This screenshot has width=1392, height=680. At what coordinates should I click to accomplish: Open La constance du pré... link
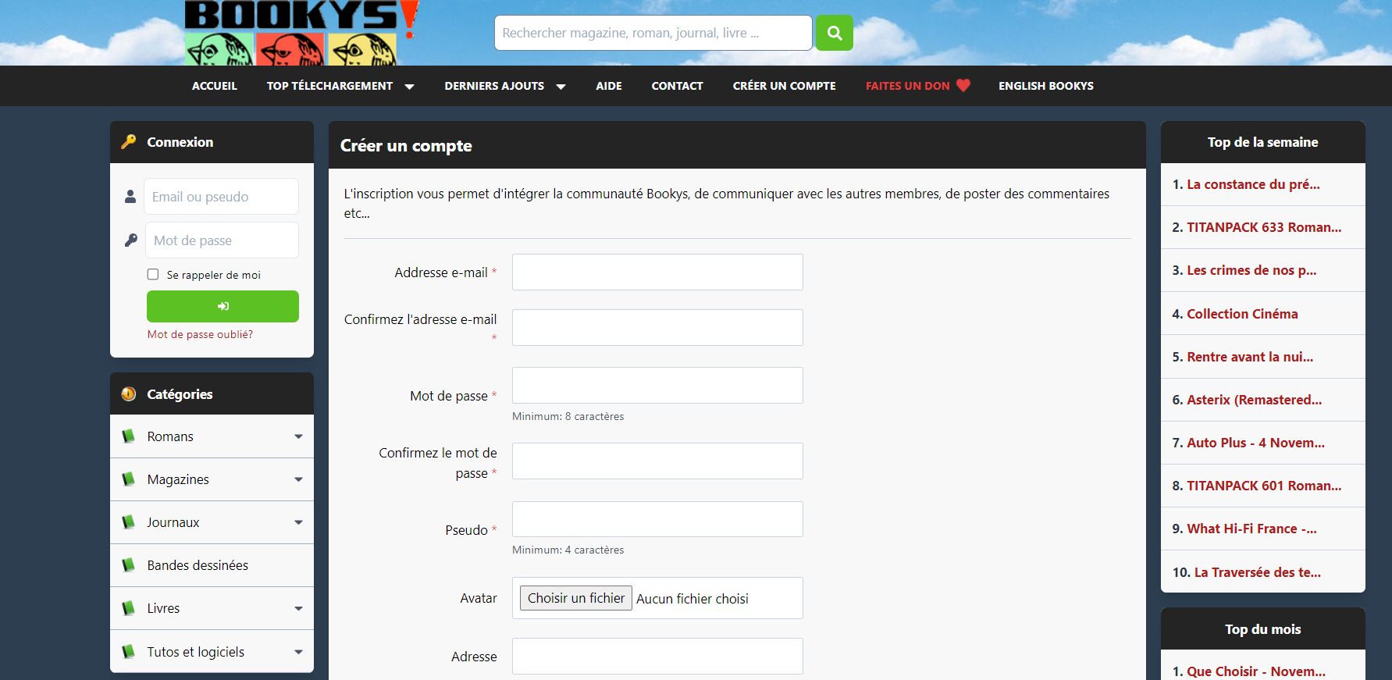[x=1253, y=184]
